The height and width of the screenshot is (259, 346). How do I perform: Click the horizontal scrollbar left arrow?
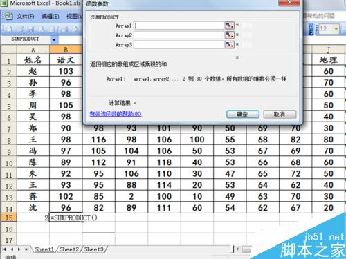(x=238, y=249)
